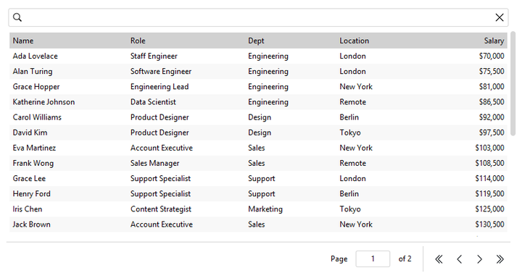
Task: Click Ada Lovelace's Engineering dept cell
Action: 290,56
